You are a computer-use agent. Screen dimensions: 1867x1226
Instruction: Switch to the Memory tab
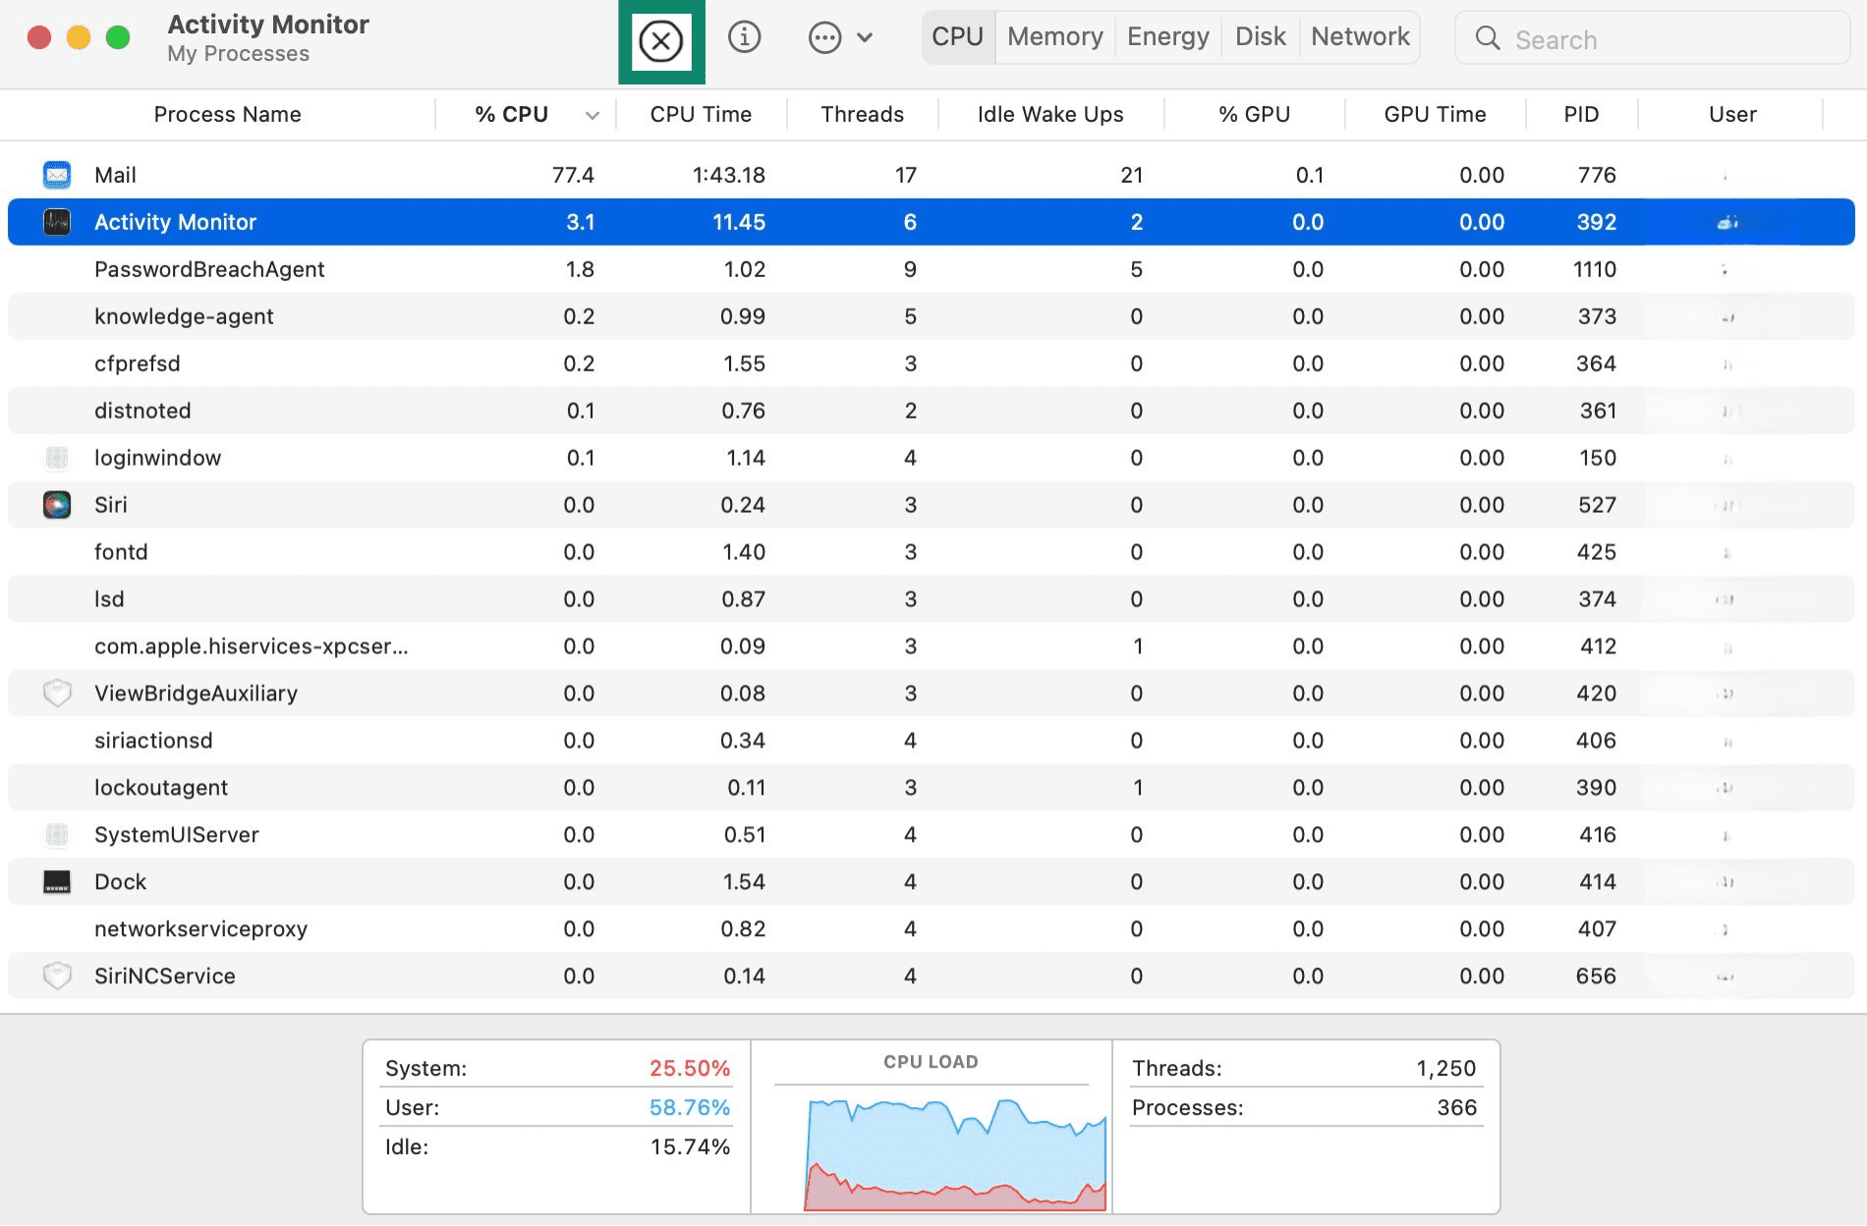(1054, 37)
